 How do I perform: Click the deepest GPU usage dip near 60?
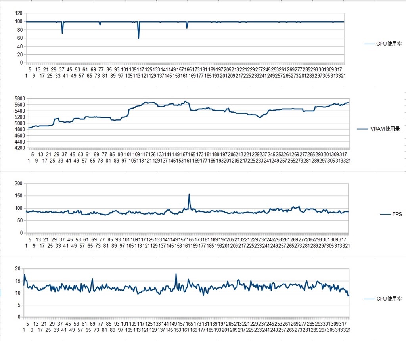(x=139, y=38)
